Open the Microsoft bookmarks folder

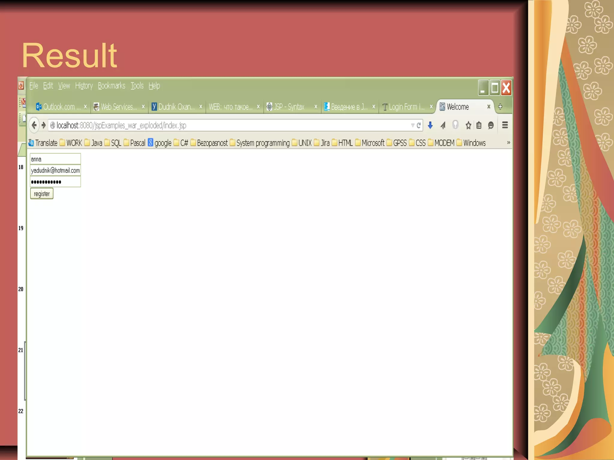[x=370, y=143]
